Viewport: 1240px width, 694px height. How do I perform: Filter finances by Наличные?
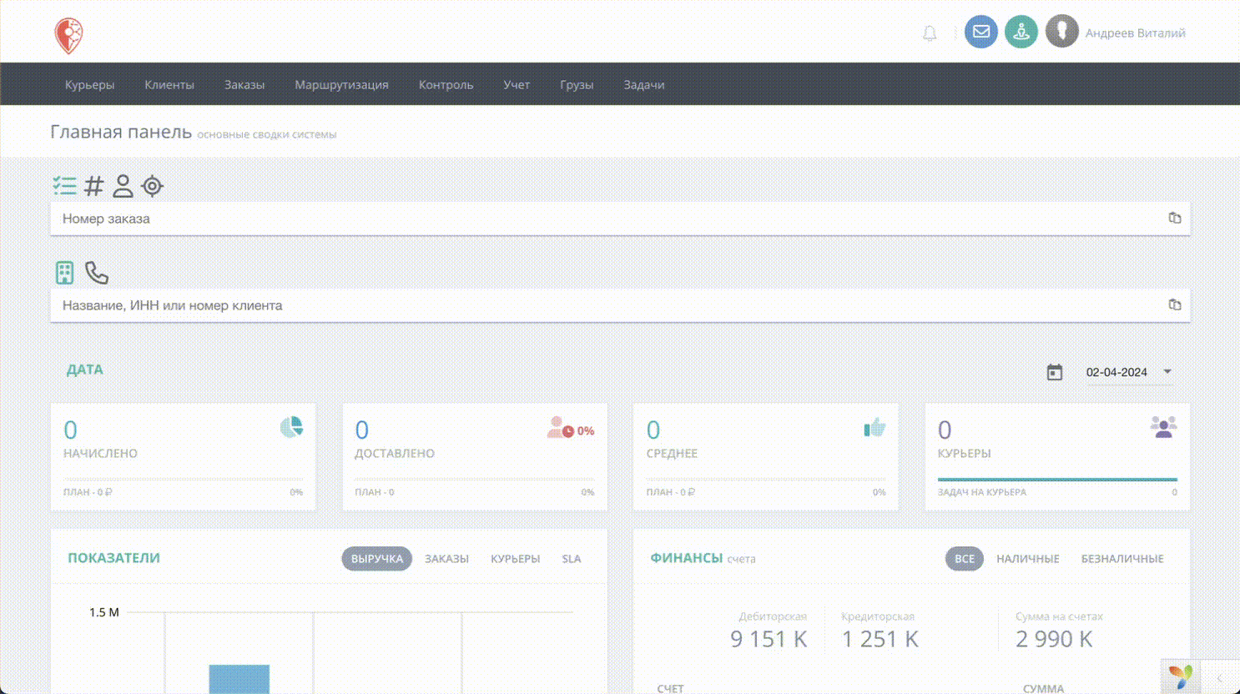1027,559
